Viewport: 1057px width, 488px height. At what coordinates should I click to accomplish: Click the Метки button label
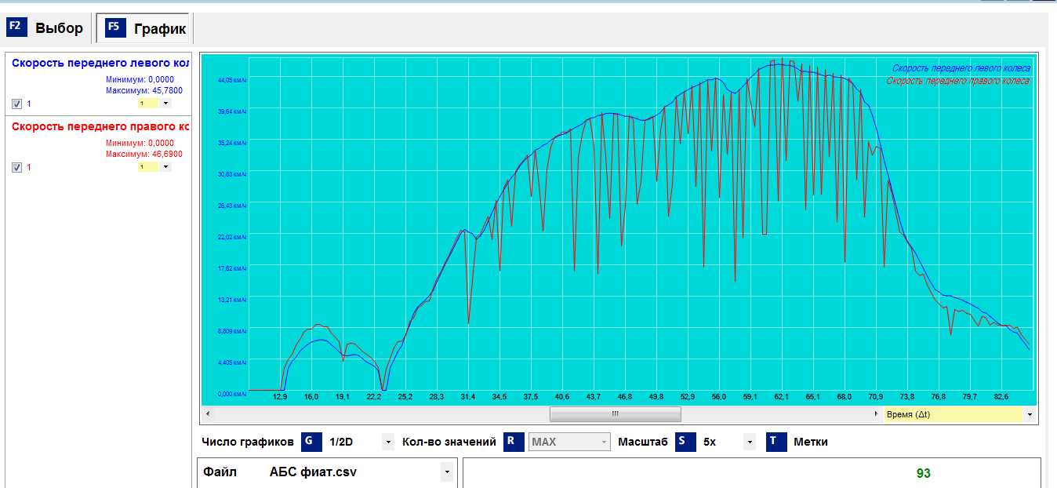(810, 442)
